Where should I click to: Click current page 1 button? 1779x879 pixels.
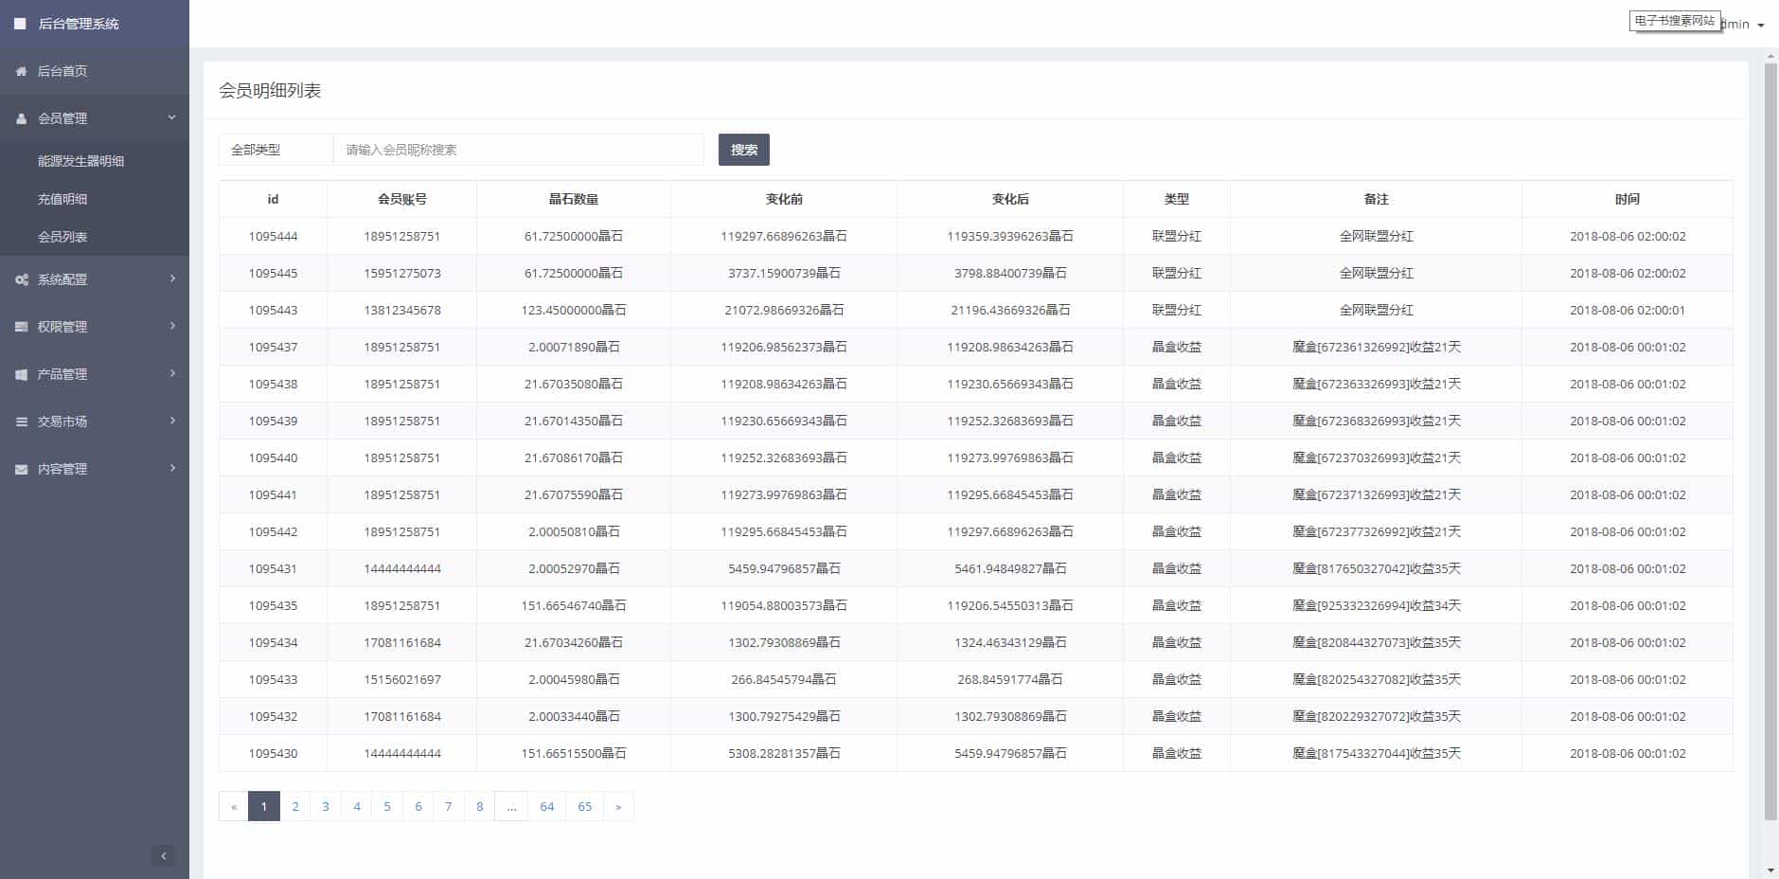pos(264,806)
